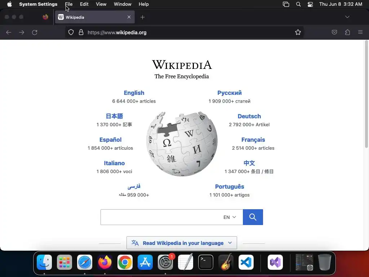This screenshot has height=277, width=369.
Task: Open TextEdit from the Dock
Action: [186, 262]
